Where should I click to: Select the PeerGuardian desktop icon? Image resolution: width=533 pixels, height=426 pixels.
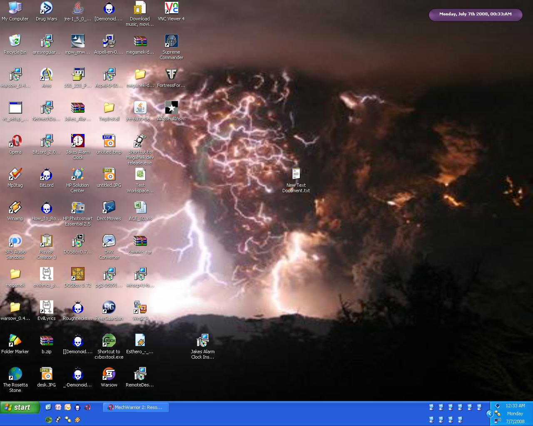click(x=109, y=308)
